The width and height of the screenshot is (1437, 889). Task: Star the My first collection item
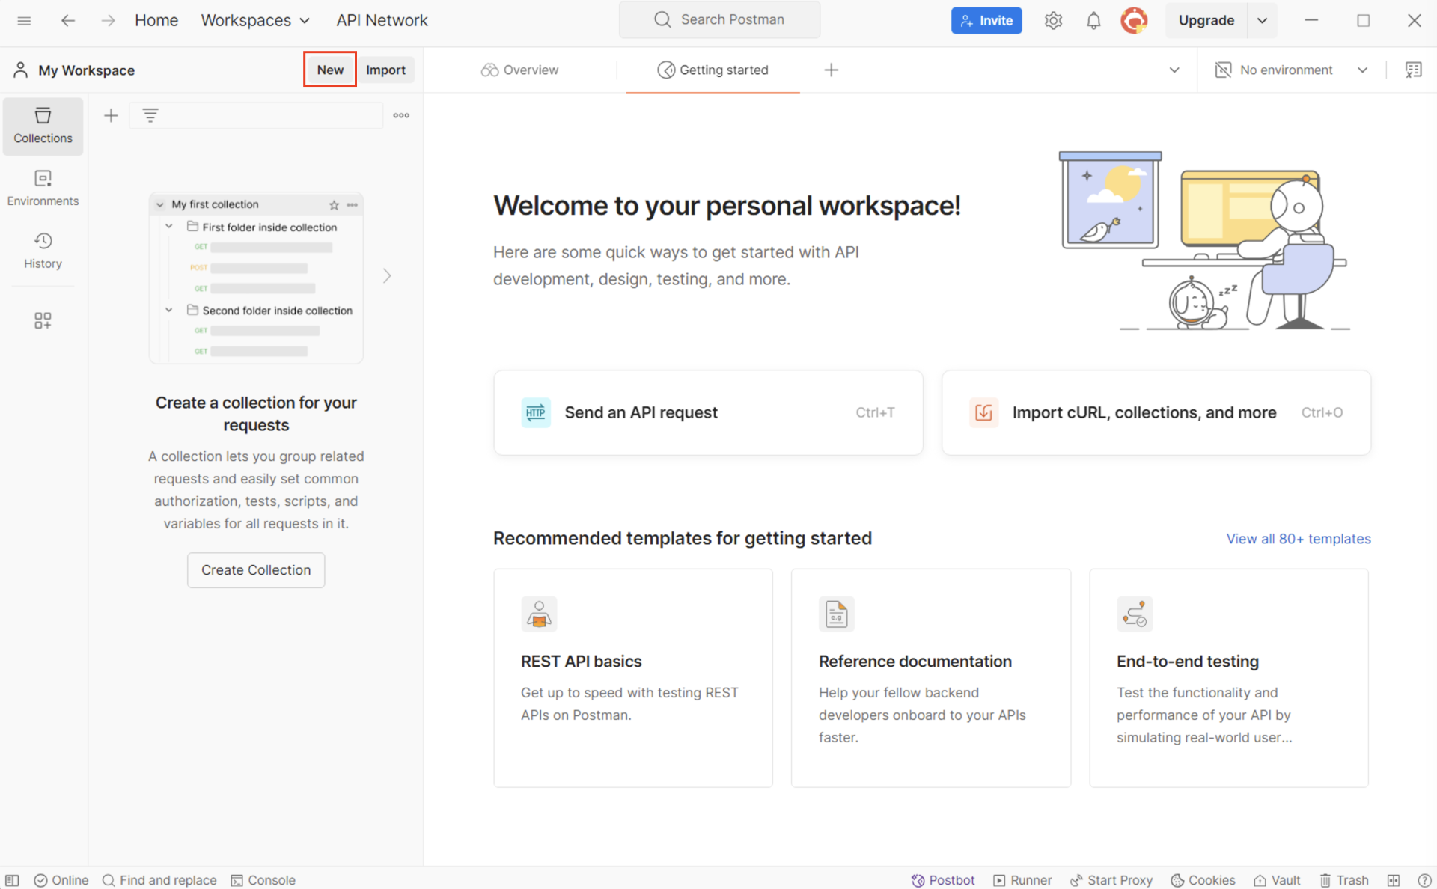coord(334,204)
